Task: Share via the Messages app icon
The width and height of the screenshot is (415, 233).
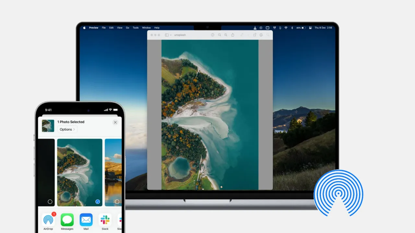Action: pyautogui.click(x=67, y=220)
